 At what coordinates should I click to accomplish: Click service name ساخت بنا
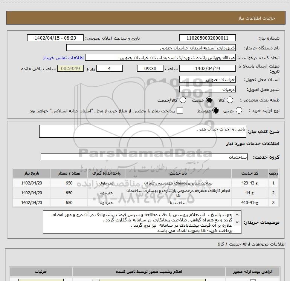(x=178, y=203)
